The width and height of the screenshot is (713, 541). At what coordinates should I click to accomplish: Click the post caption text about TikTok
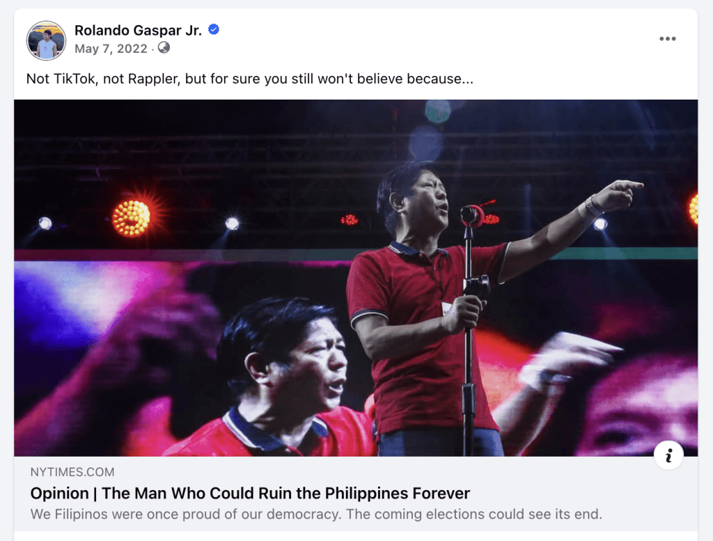click(x=250, y=79)
